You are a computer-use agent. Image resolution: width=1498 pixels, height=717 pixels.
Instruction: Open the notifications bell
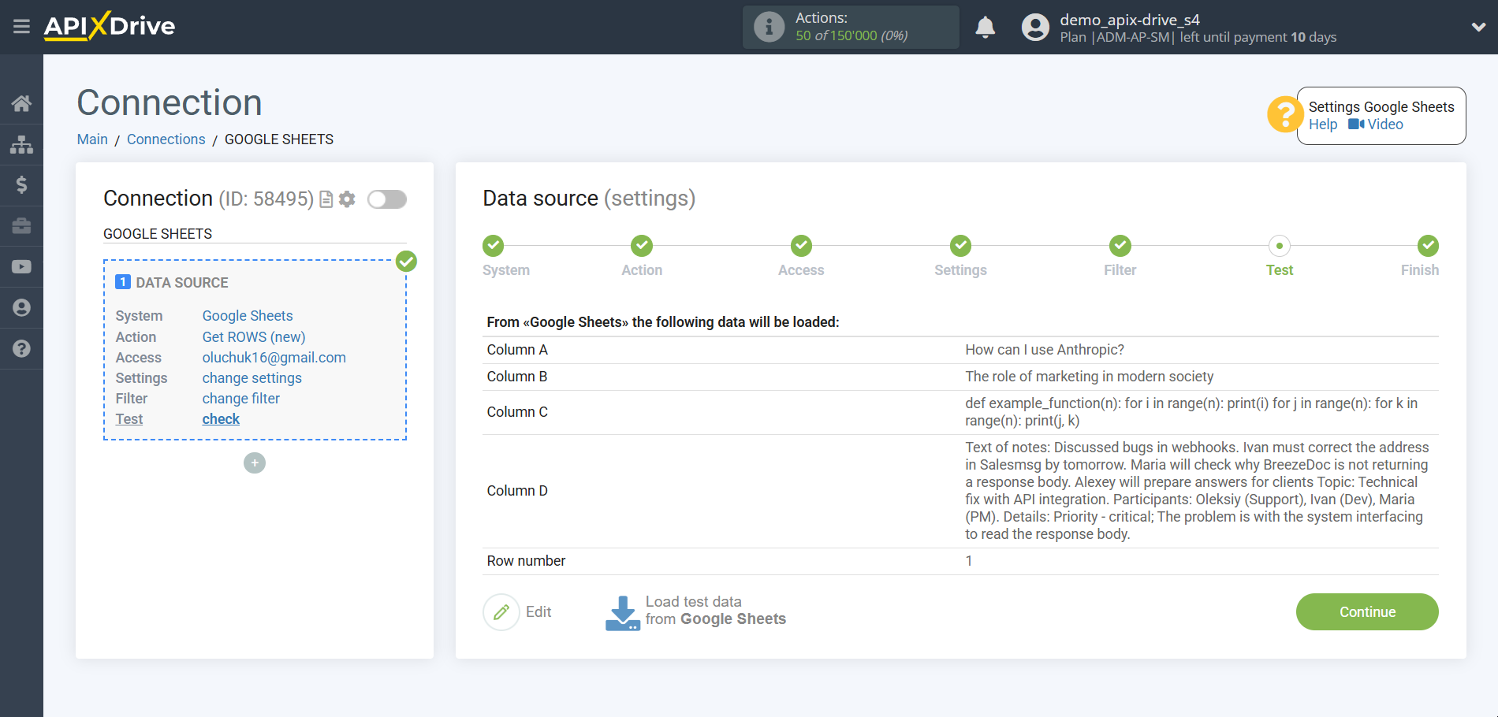pos(986,27)
